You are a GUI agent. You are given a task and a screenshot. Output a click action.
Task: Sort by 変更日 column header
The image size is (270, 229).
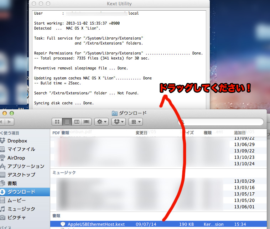pyautogui.click(x=141, y=133)
